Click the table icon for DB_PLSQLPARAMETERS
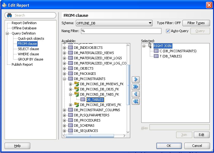Screen dimensions: 214x153 (x=70, y=115)
